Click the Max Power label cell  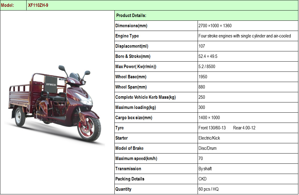156,67
